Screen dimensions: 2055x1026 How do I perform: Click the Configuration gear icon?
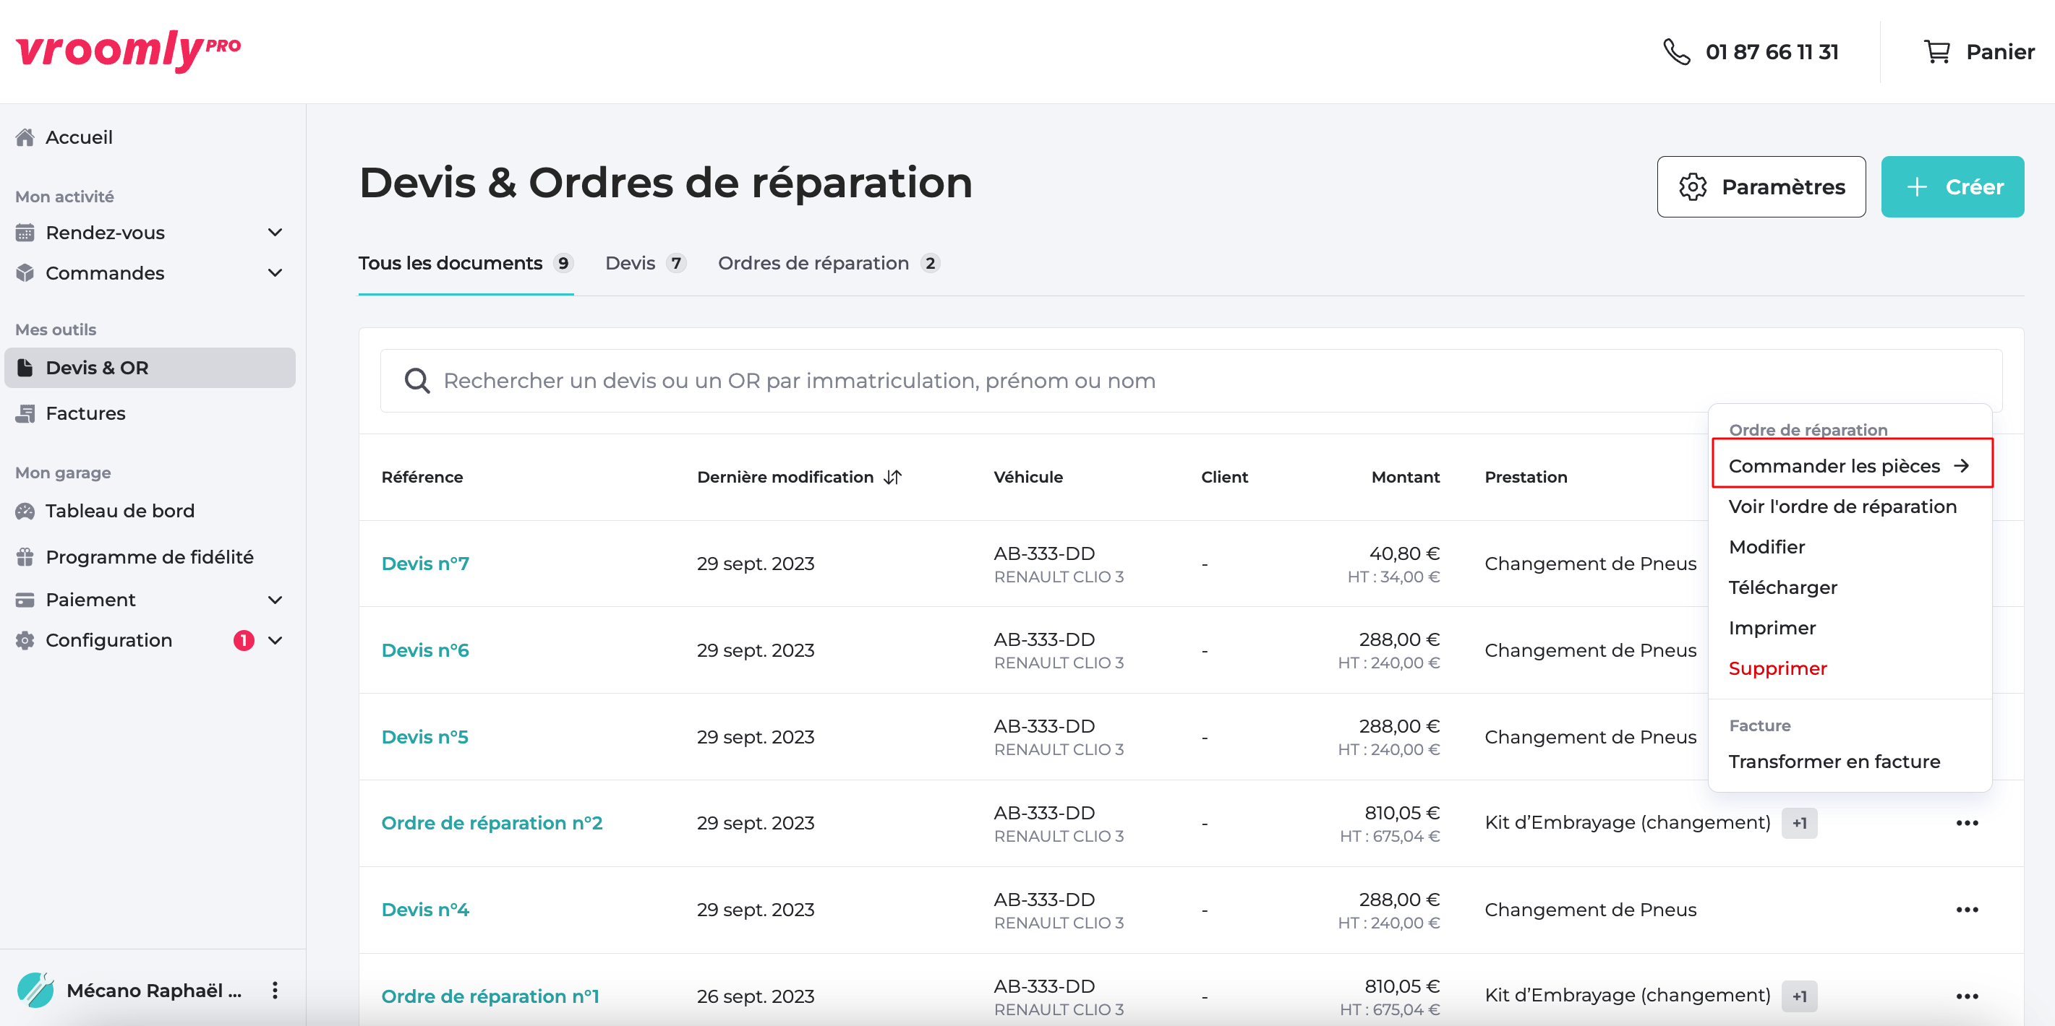point(25,639)
